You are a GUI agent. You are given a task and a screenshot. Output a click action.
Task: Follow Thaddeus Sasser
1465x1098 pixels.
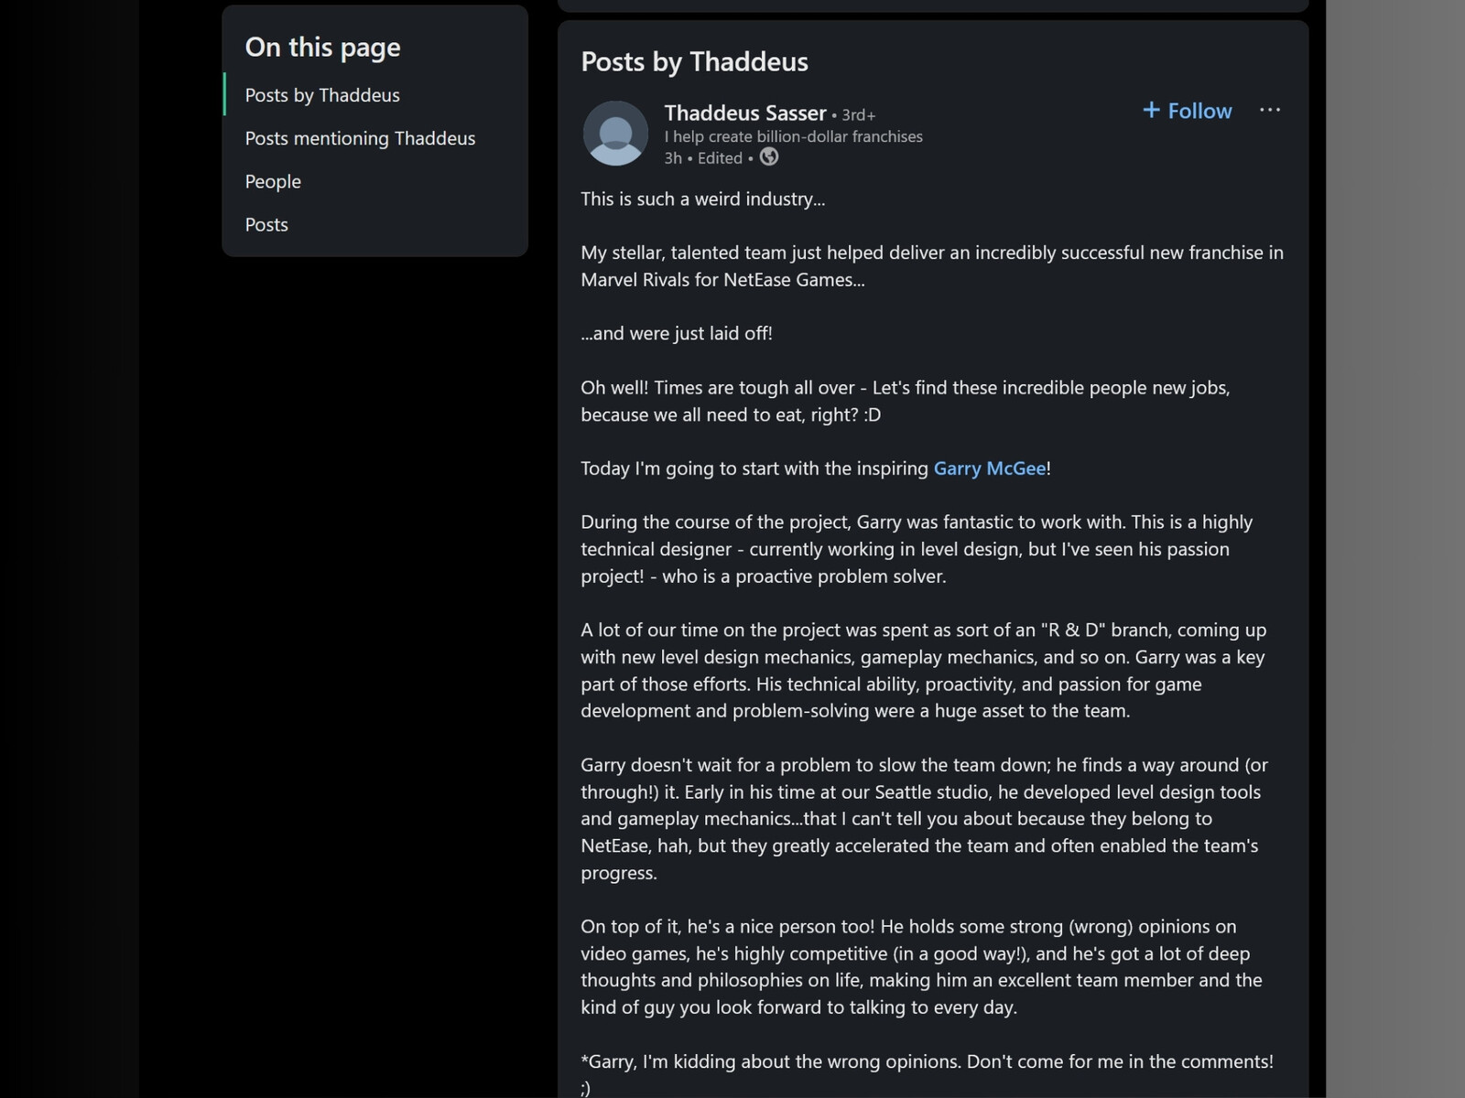[1188, 111]
